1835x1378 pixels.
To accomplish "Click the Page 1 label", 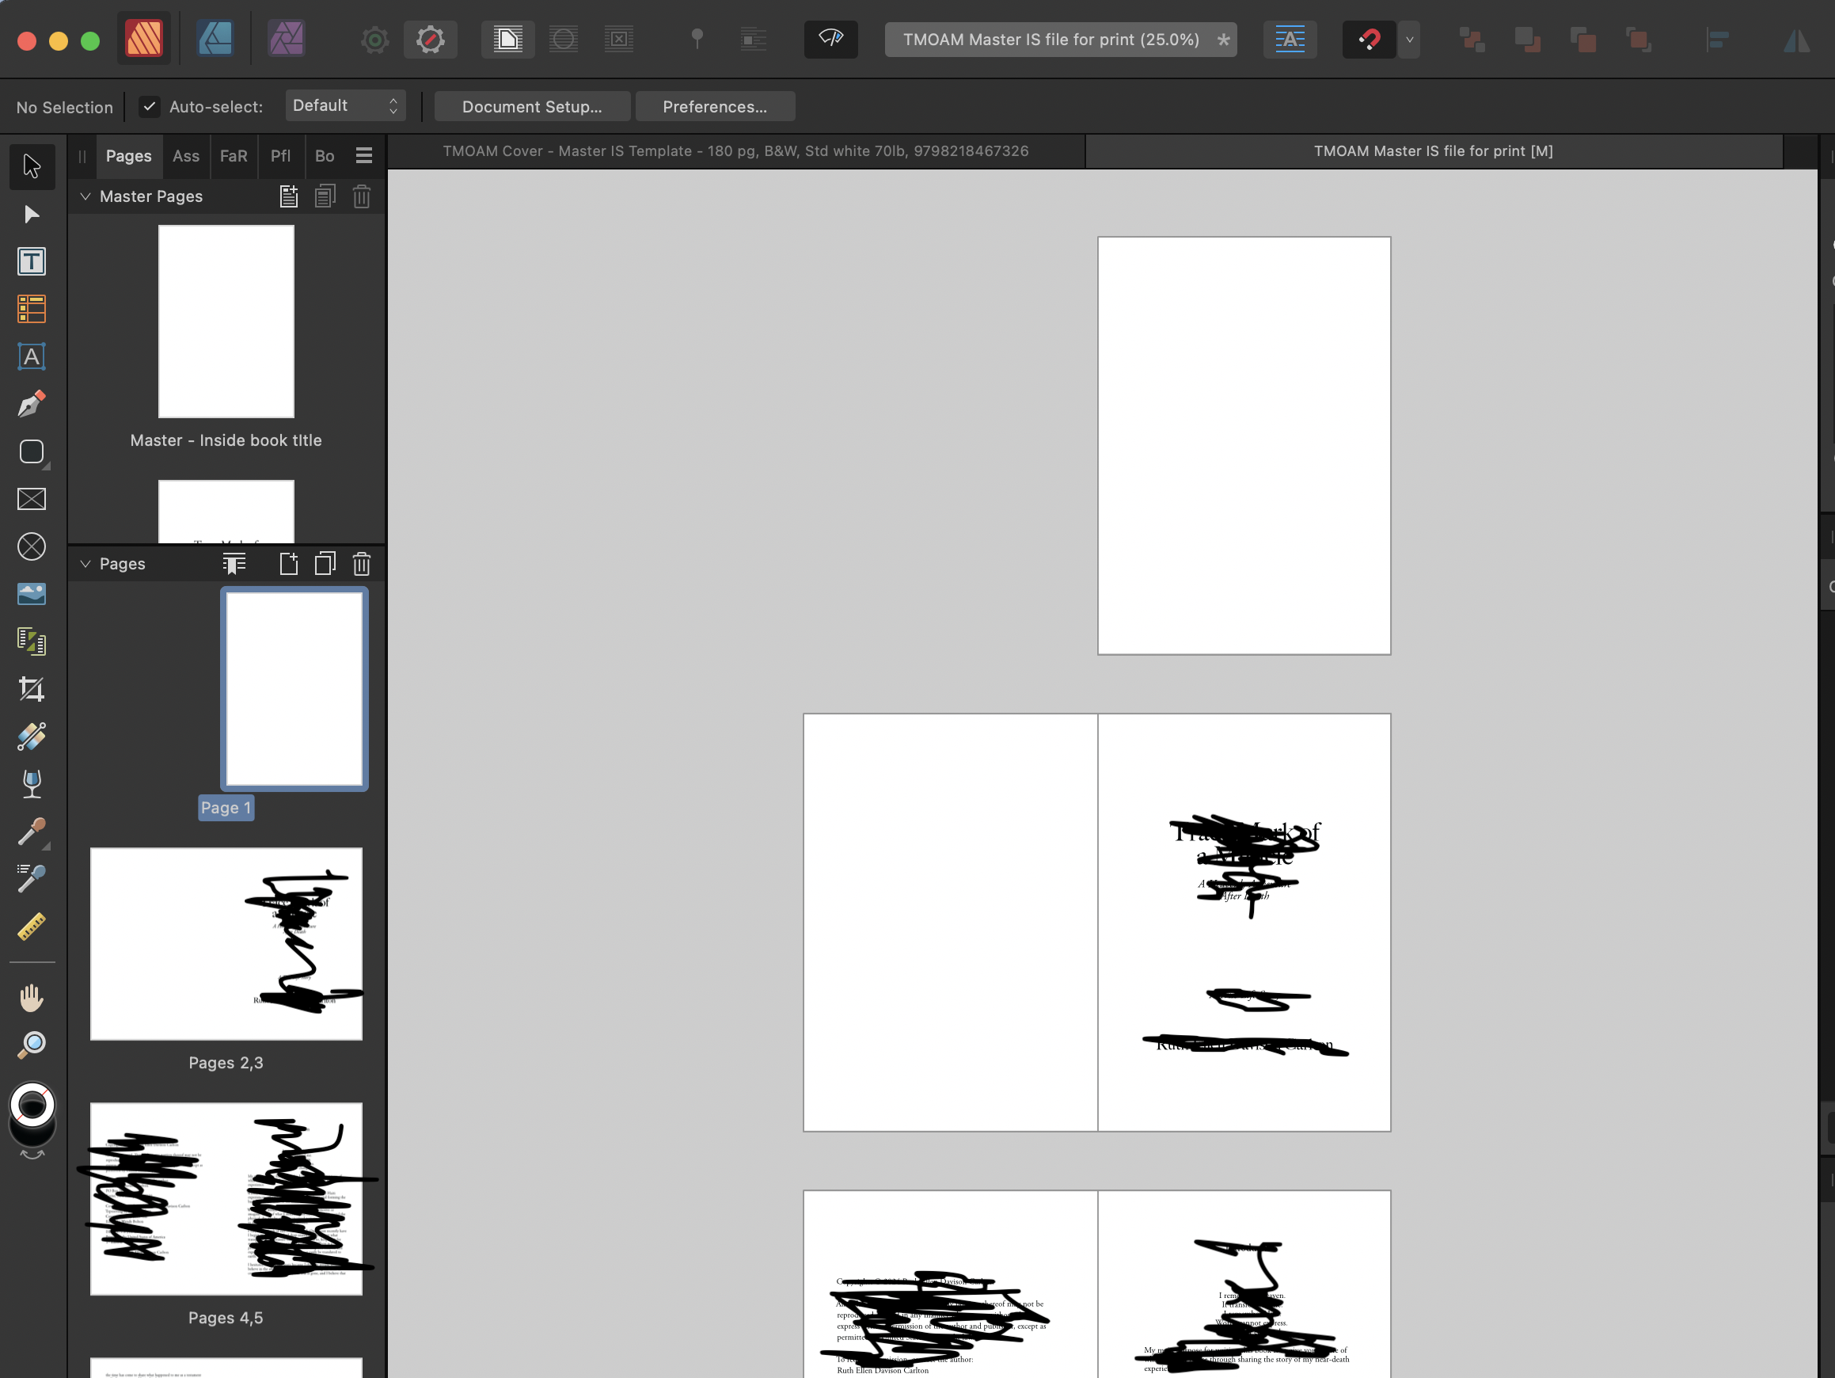I will (226, 808).
